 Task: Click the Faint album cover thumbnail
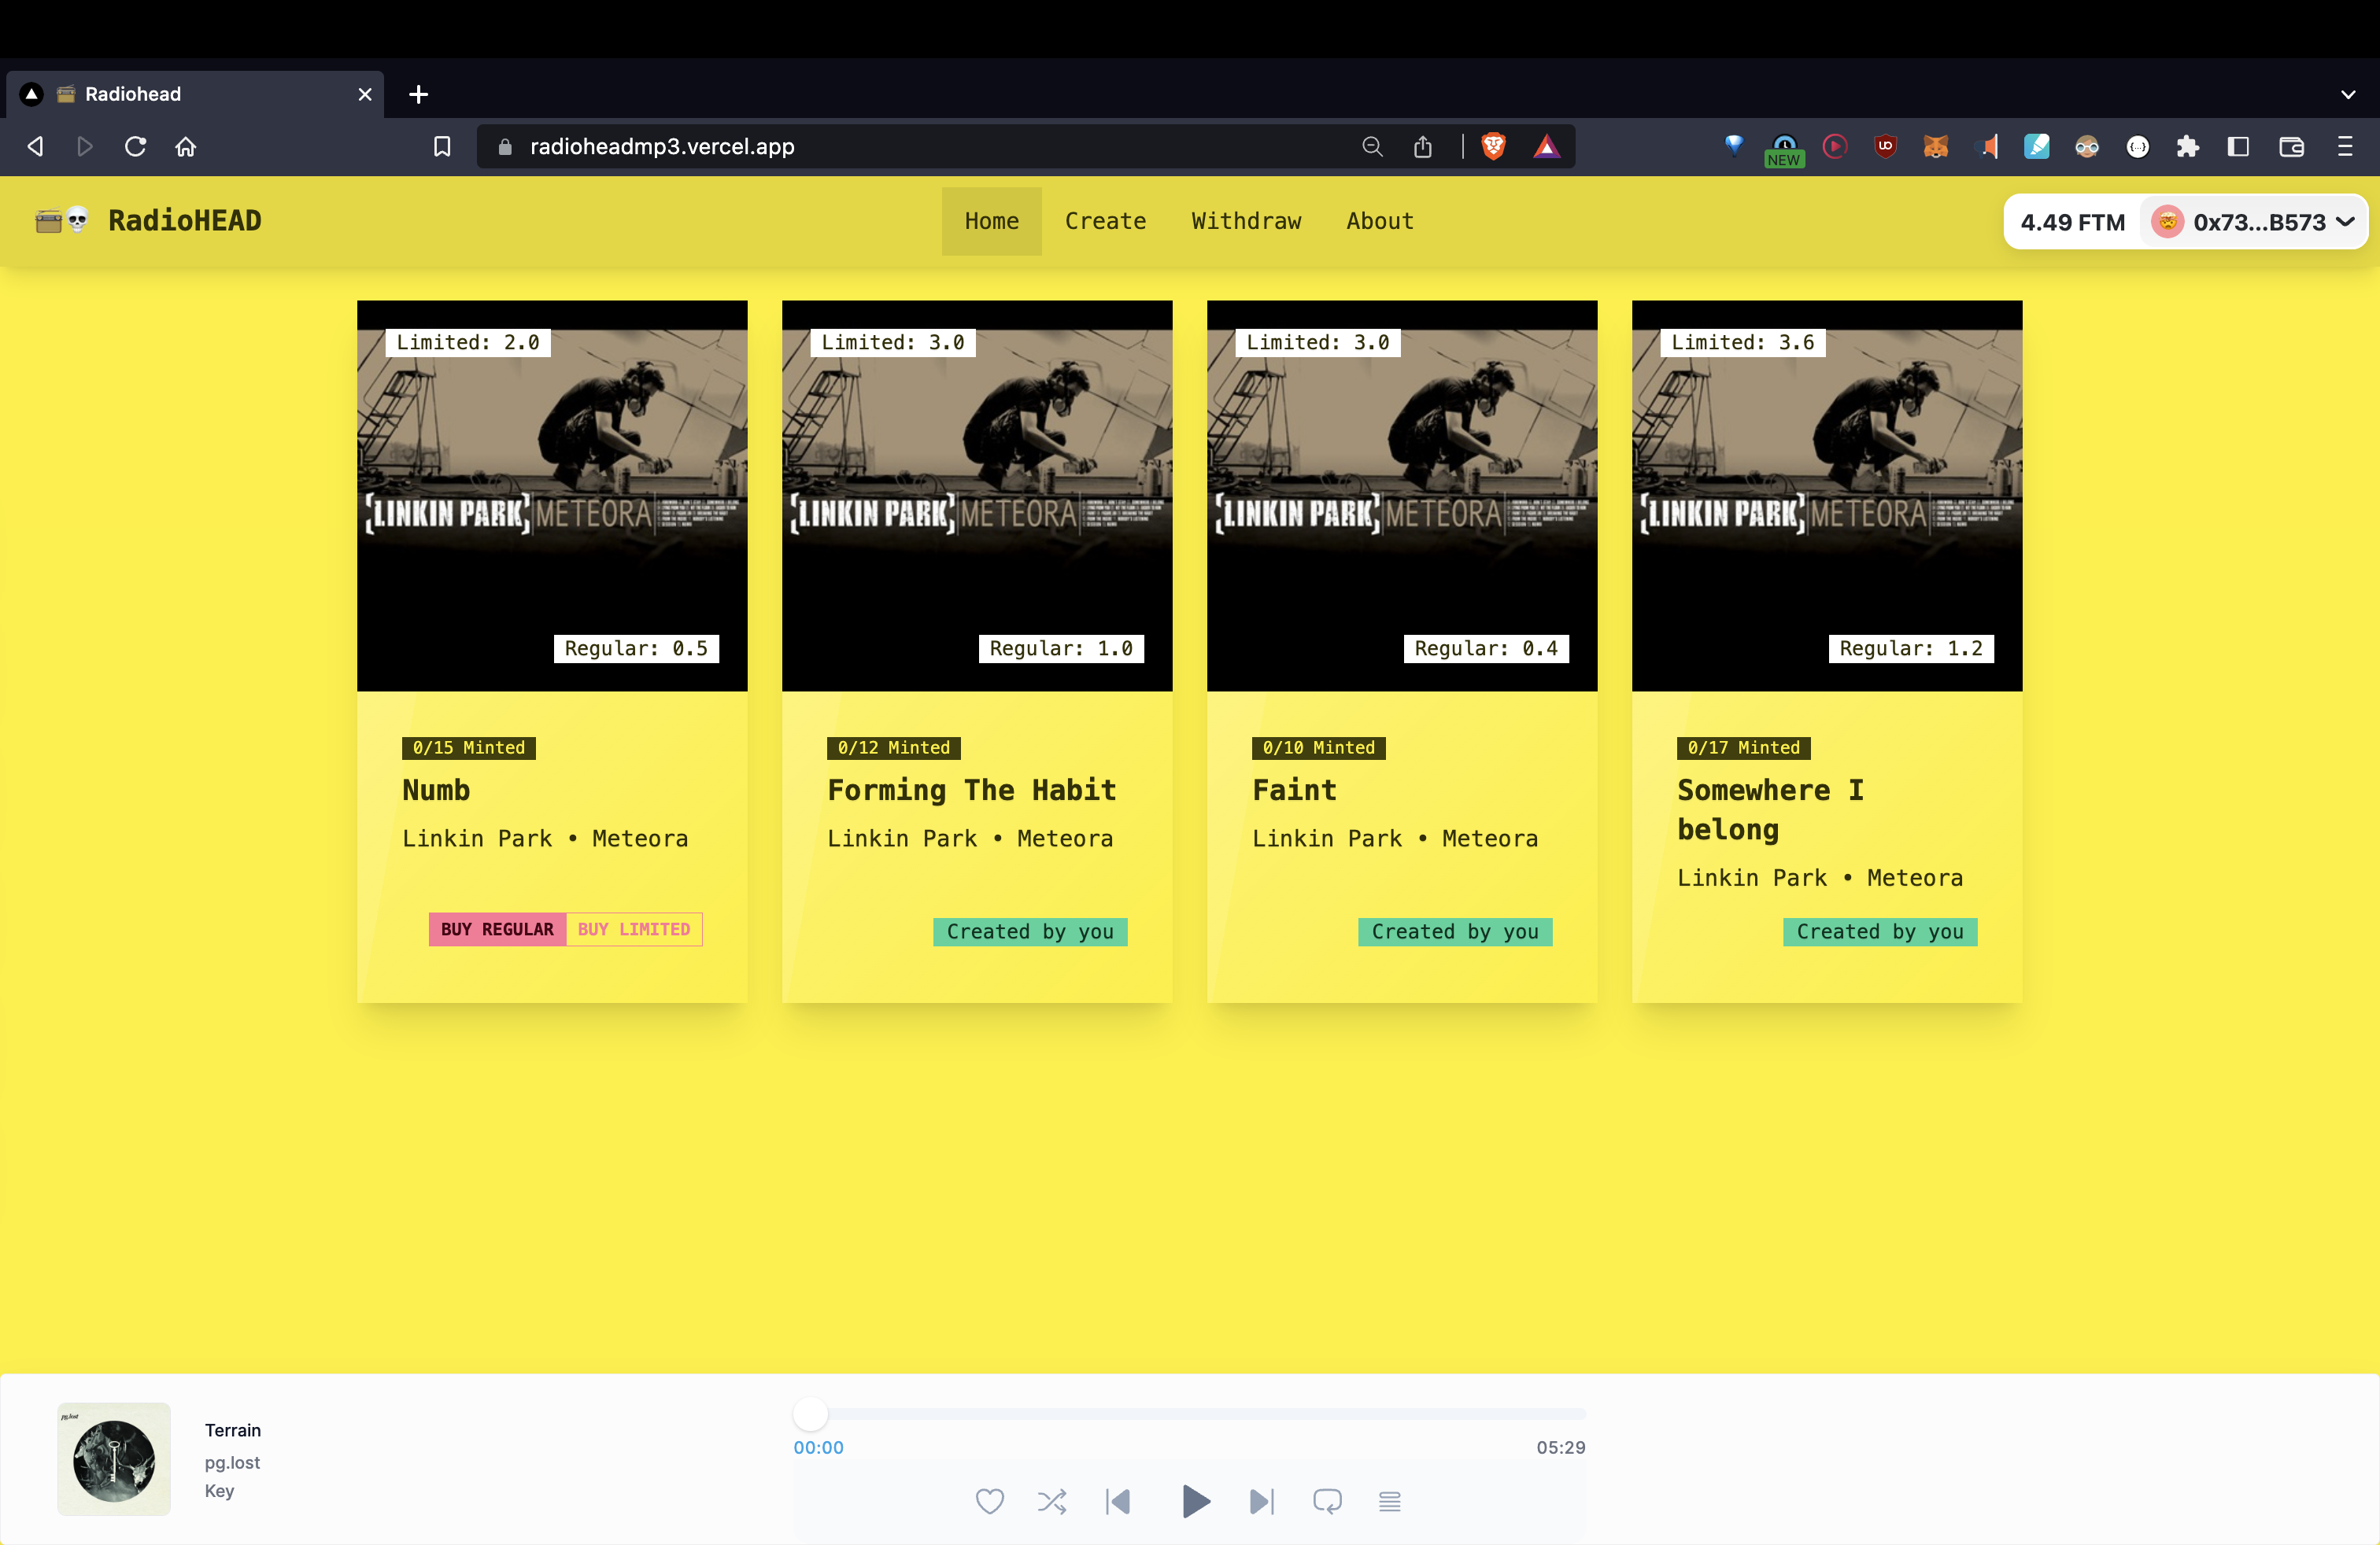coord(1401,496)
